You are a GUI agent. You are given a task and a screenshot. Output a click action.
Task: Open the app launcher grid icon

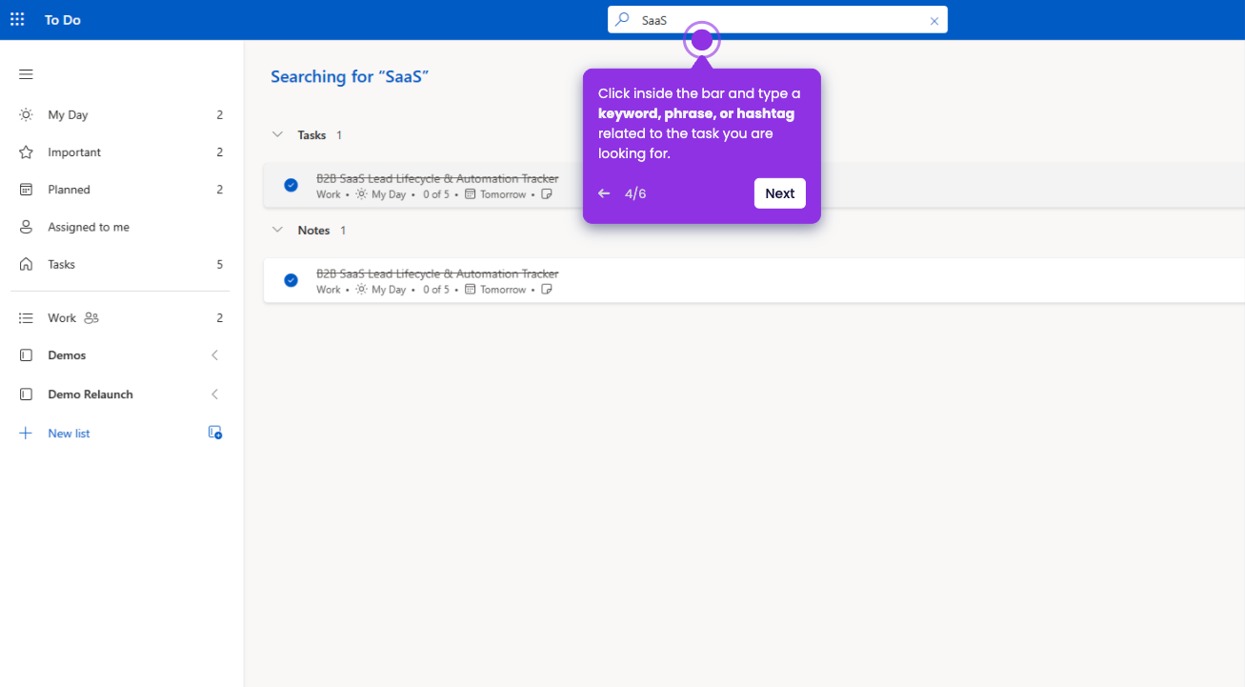[17, 19]
